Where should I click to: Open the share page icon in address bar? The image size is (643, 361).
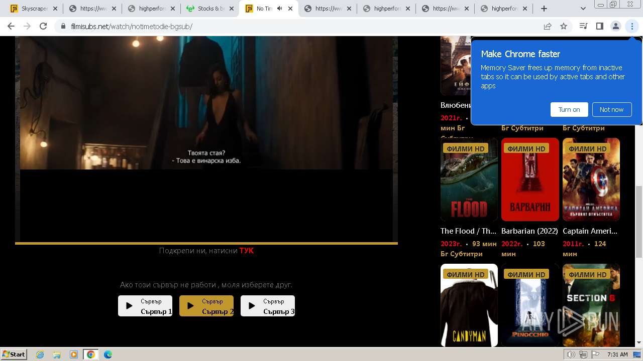pos(548,26)
